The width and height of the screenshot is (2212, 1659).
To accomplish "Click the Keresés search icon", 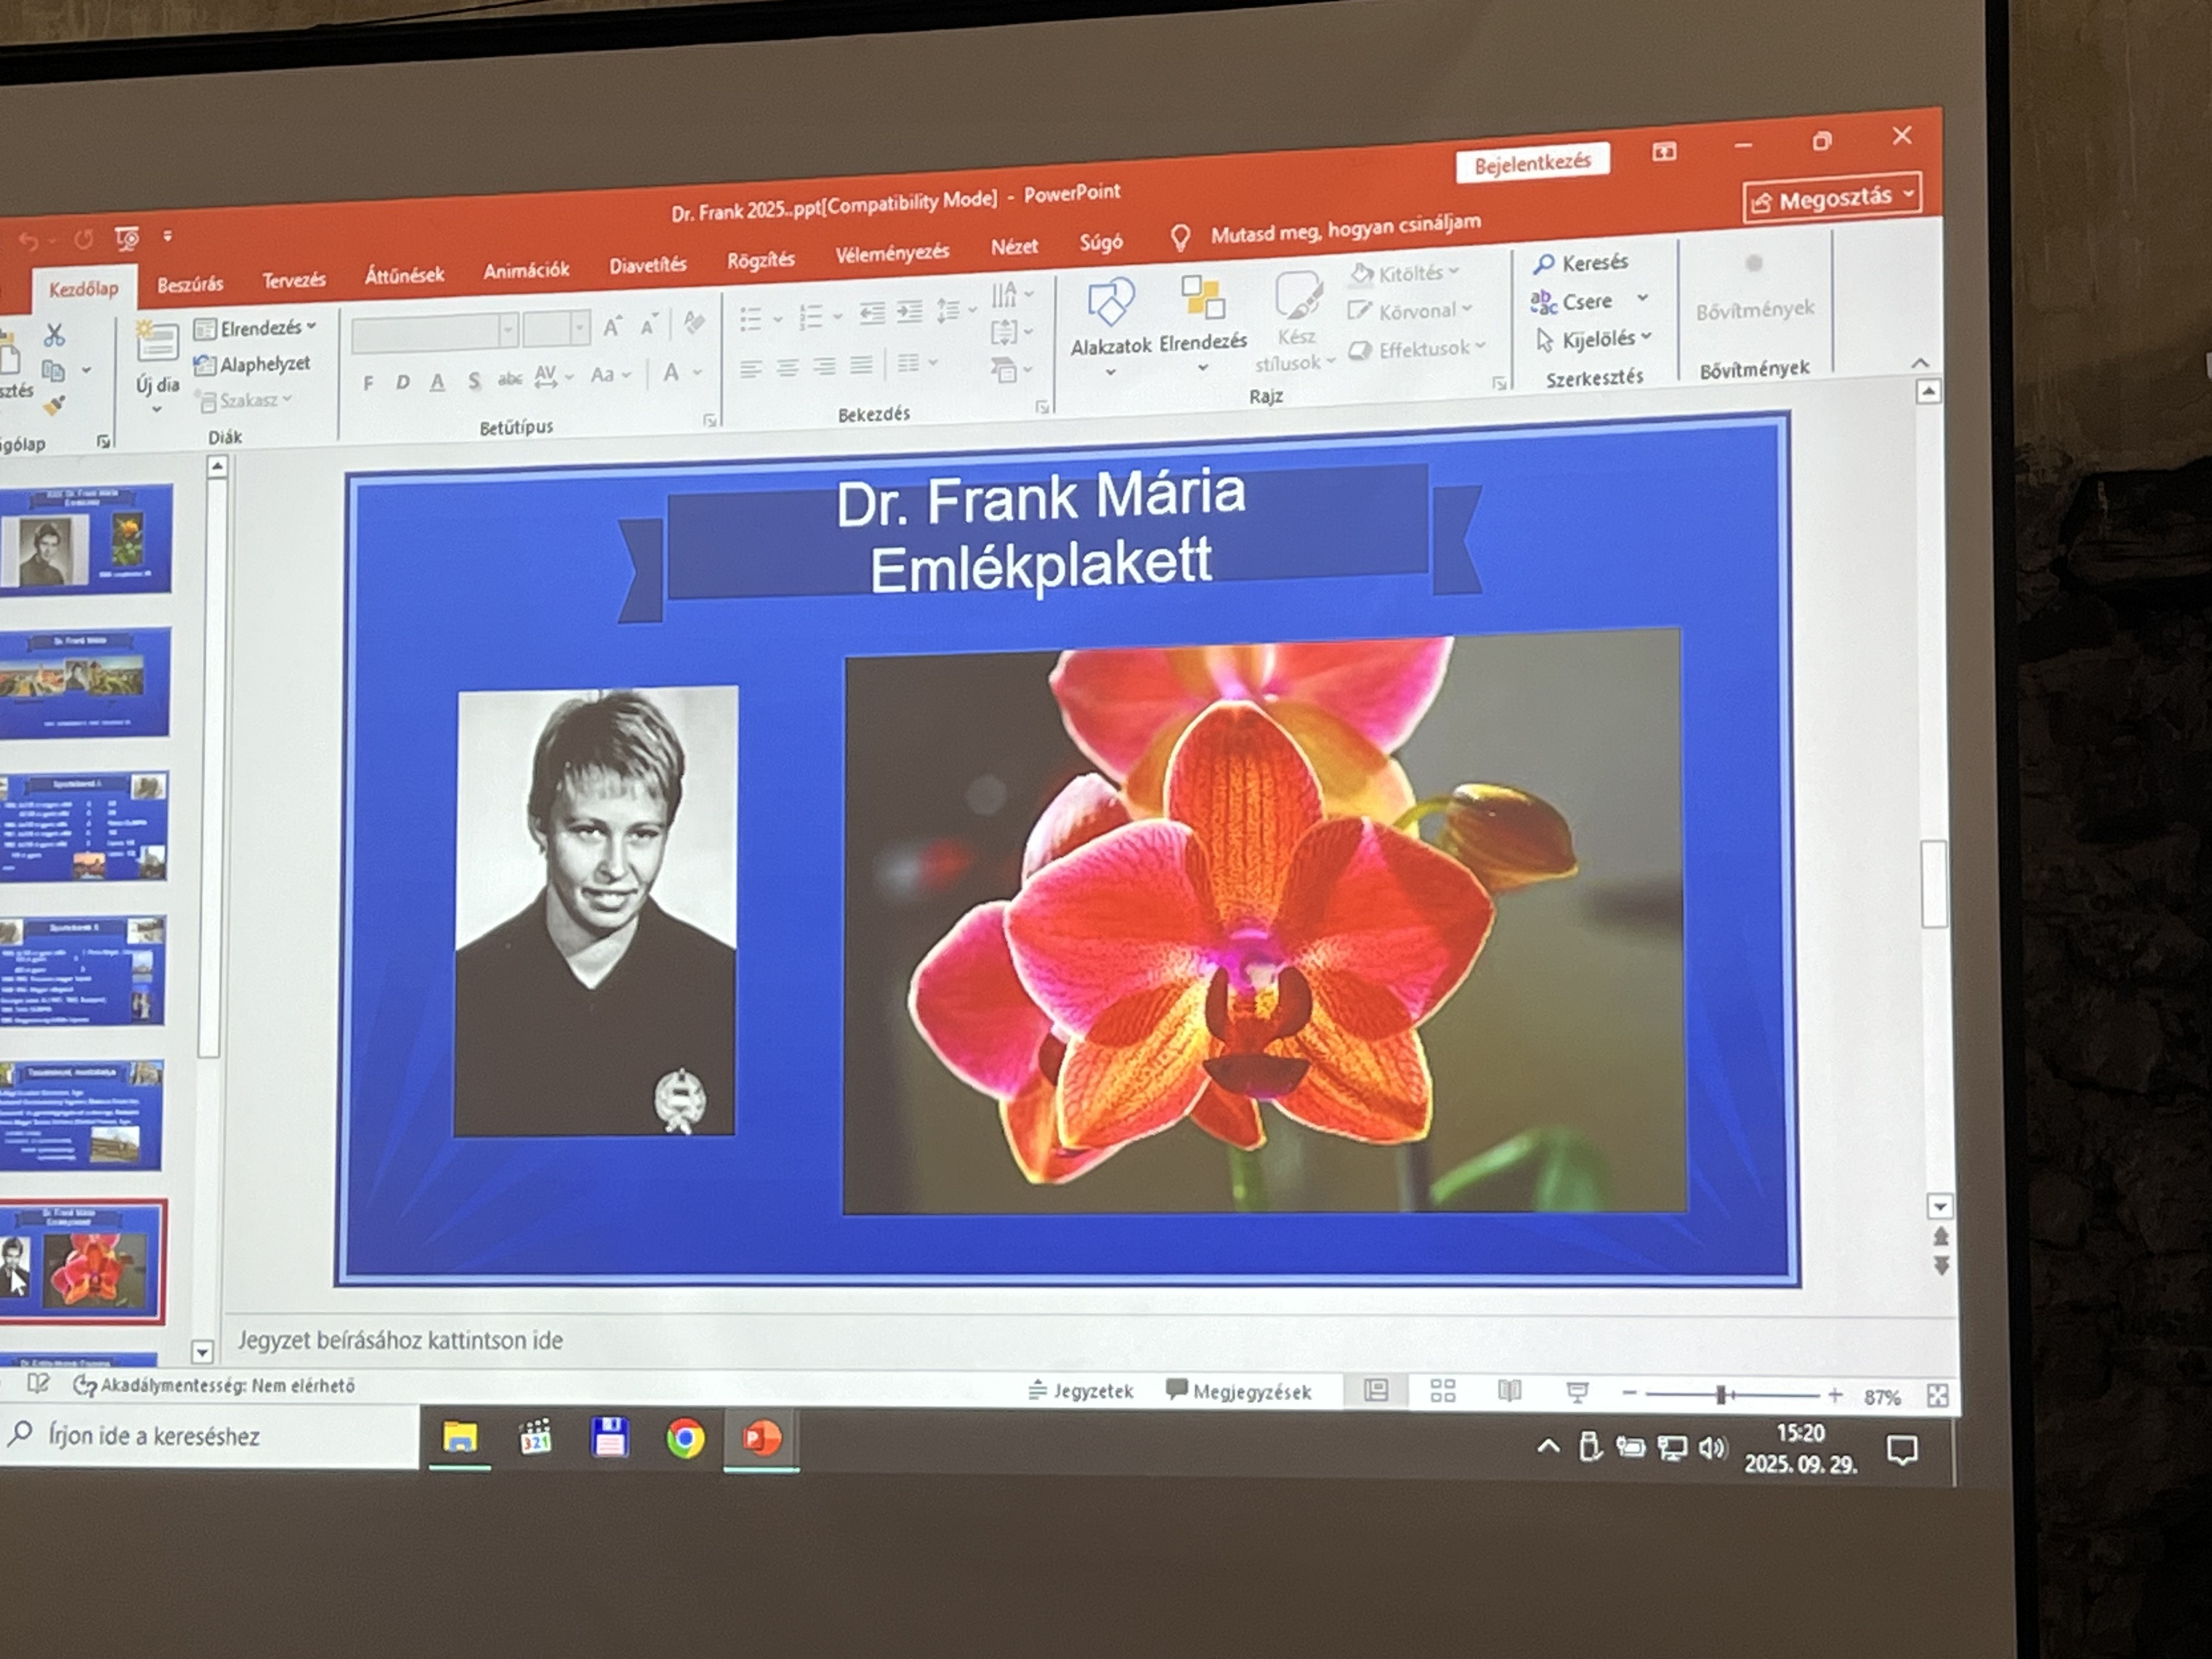I will [x=1544, y=264].
